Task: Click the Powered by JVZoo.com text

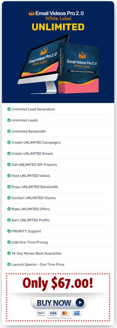Action: click(x=59, y=318)
